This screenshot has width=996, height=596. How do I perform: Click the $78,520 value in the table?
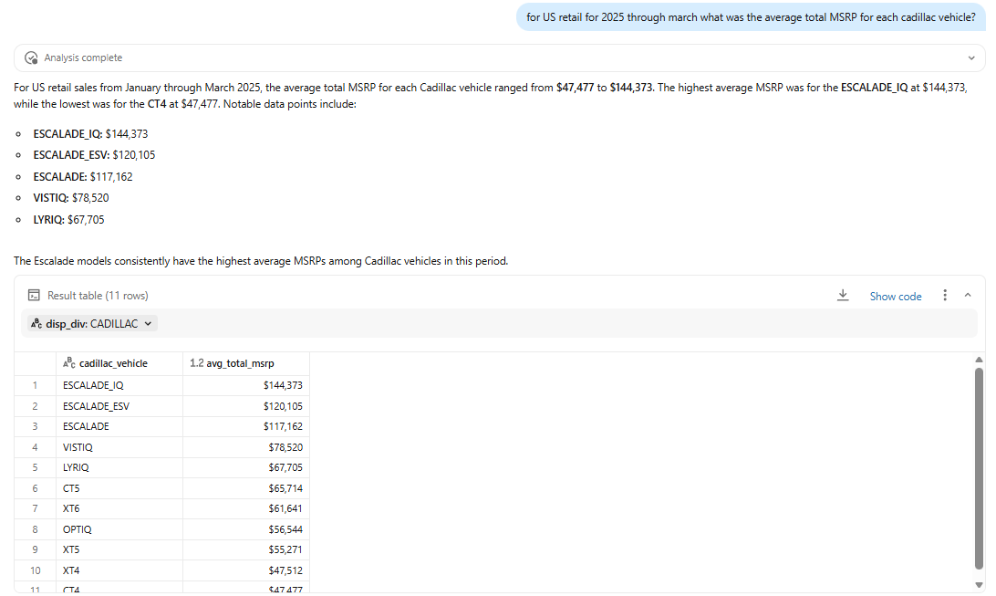click(x=285, y=447)
